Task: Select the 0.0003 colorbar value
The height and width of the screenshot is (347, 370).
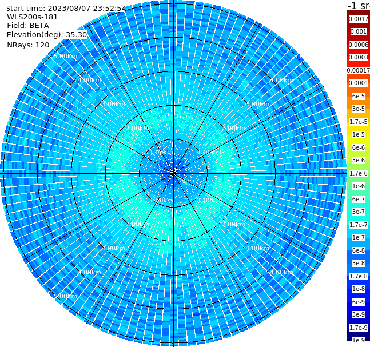Action: tap(359, 58)
